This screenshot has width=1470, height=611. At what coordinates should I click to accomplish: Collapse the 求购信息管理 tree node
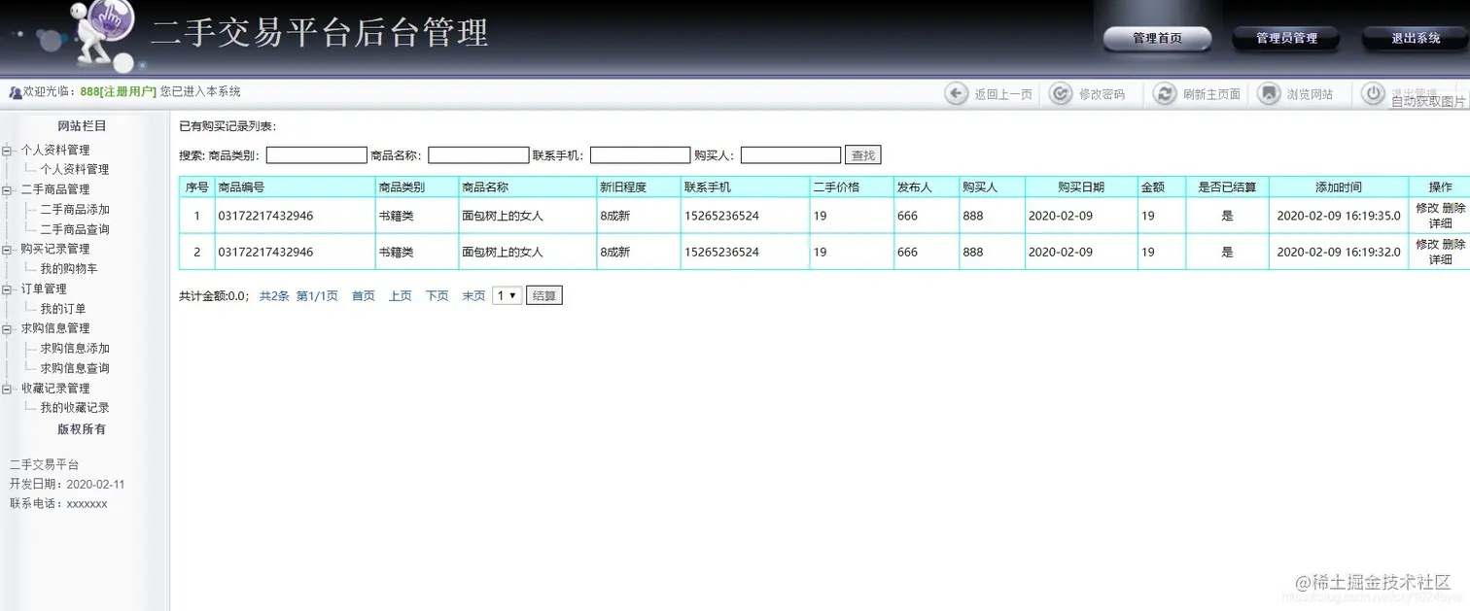click(x=8, y=328)
